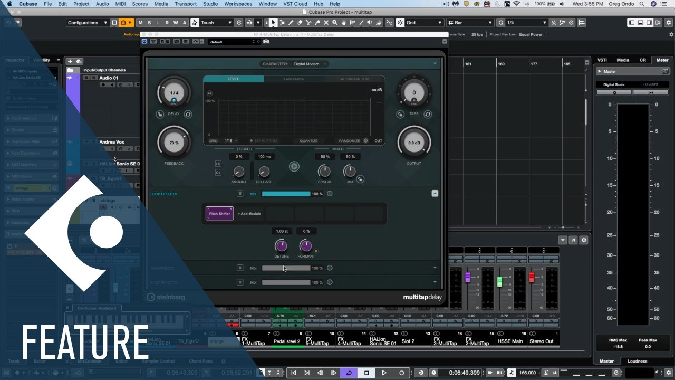Image resolution: width=675 pixels, height=380 pixels.
Task: Click + Add Module button
Action: (249, 214)
